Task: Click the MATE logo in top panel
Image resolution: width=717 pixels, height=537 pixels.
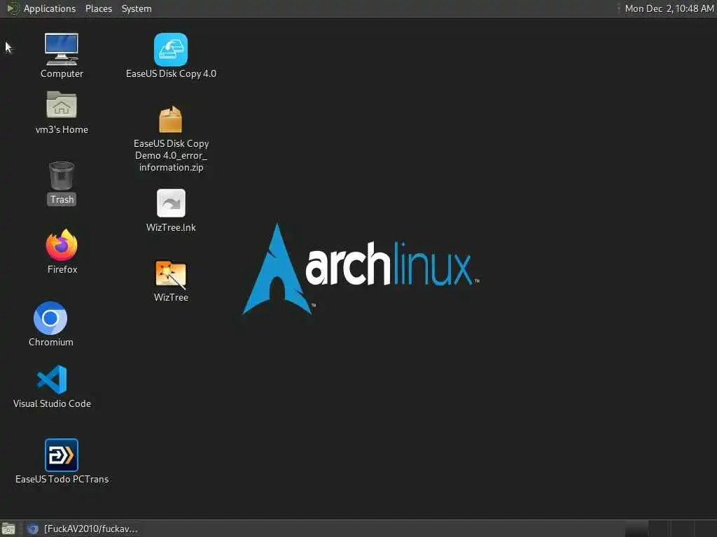Action: [13, 8]
